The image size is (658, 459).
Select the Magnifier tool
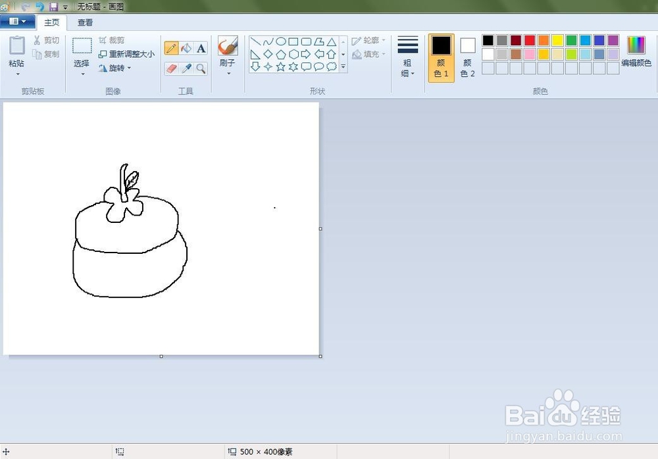(201, 68)
